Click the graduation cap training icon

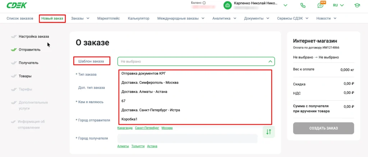[357, 5]
